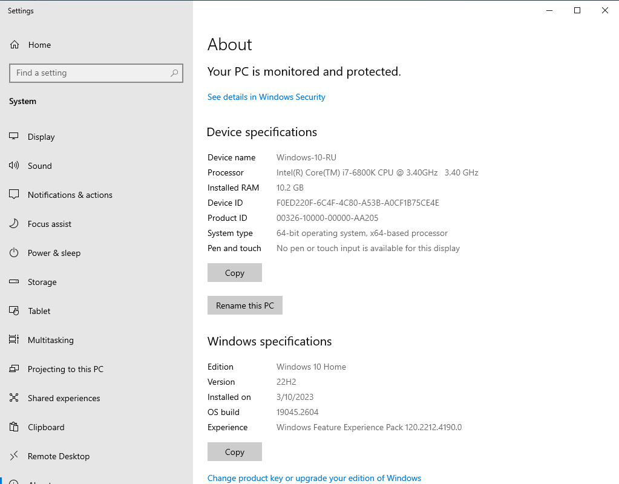The width and height of the screenshot is (619, 484).
Task: Select the Shared experiences icon
Action: tap(14, 398)
